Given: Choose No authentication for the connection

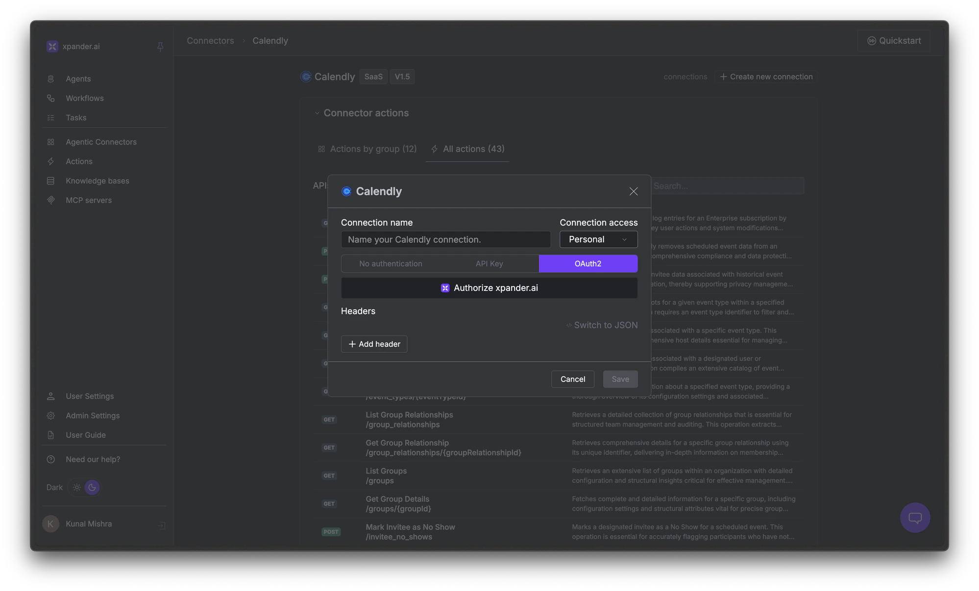Looking at the screenshot, I should (391, 263).
